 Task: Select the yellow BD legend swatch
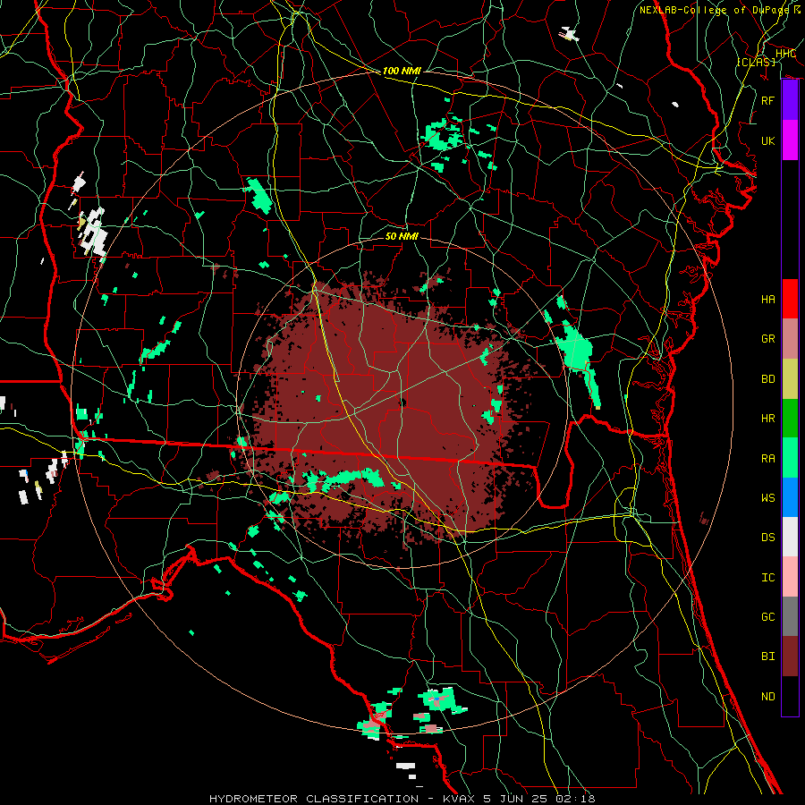pyautogui.click(x=790, y=378)
